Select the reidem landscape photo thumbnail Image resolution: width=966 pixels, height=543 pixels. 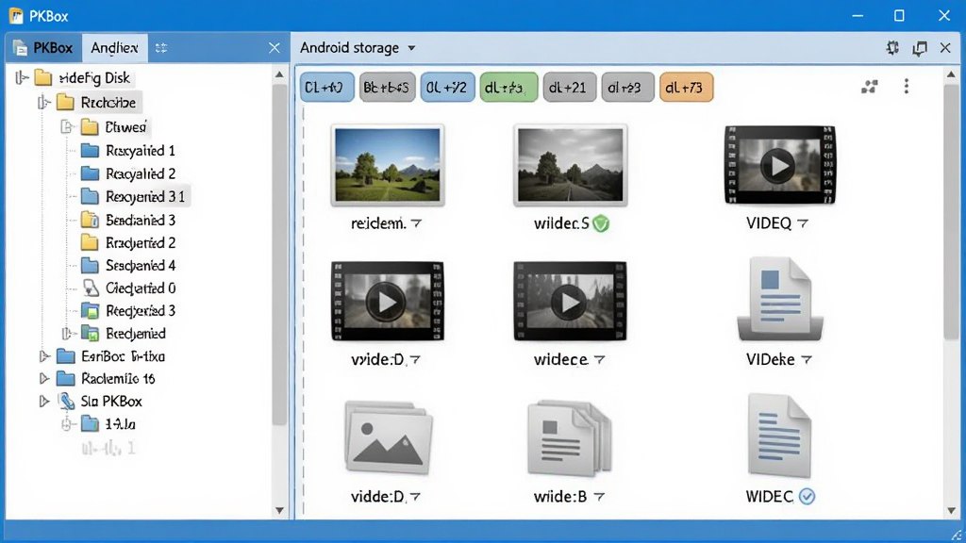tap(388, 165)
